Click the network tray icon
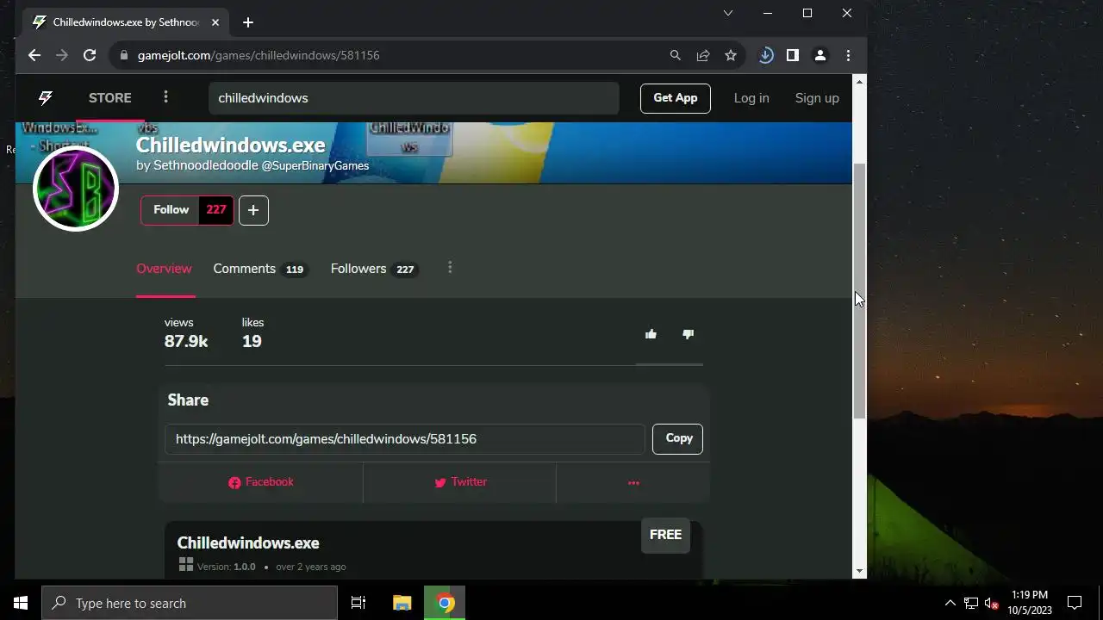The image size is (1103, 620). coord(971,603)
